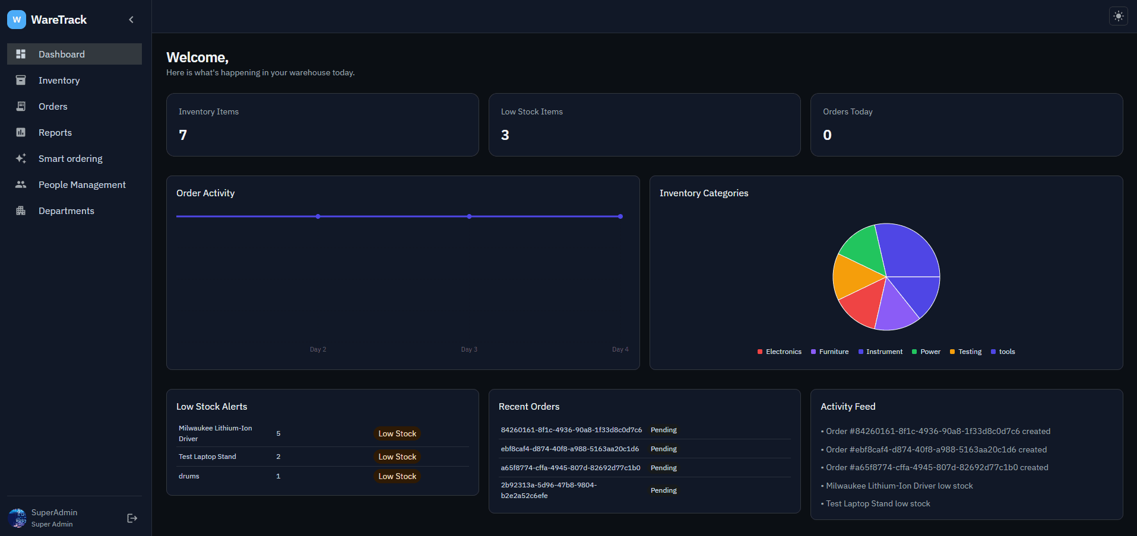
Task: Click the WareTrack logo icon
Action: [x=16, y=19]
